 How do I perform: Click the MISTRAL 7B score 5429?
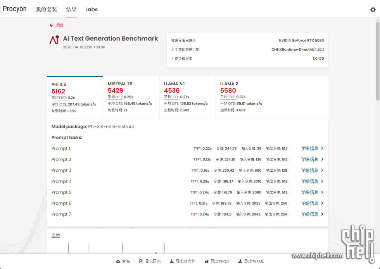pyautogui.click(x=116, y=90)
